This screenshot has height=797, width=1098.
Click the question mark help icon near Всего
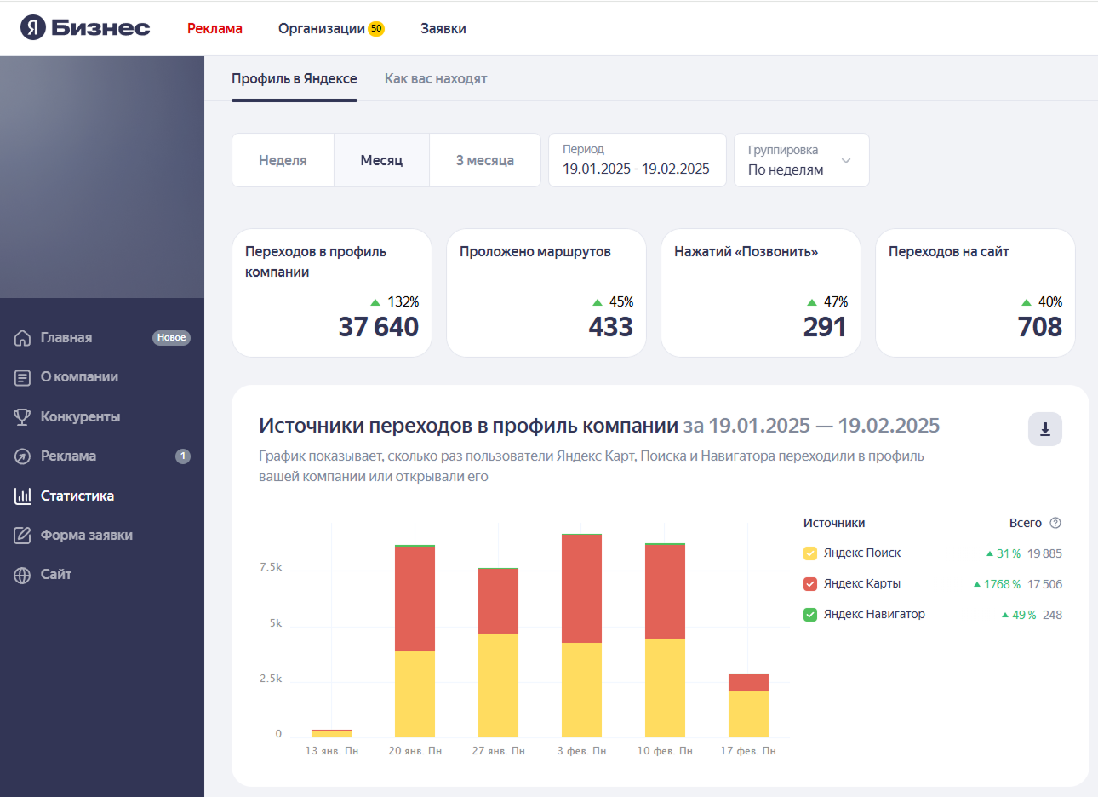coord(1055,523)
